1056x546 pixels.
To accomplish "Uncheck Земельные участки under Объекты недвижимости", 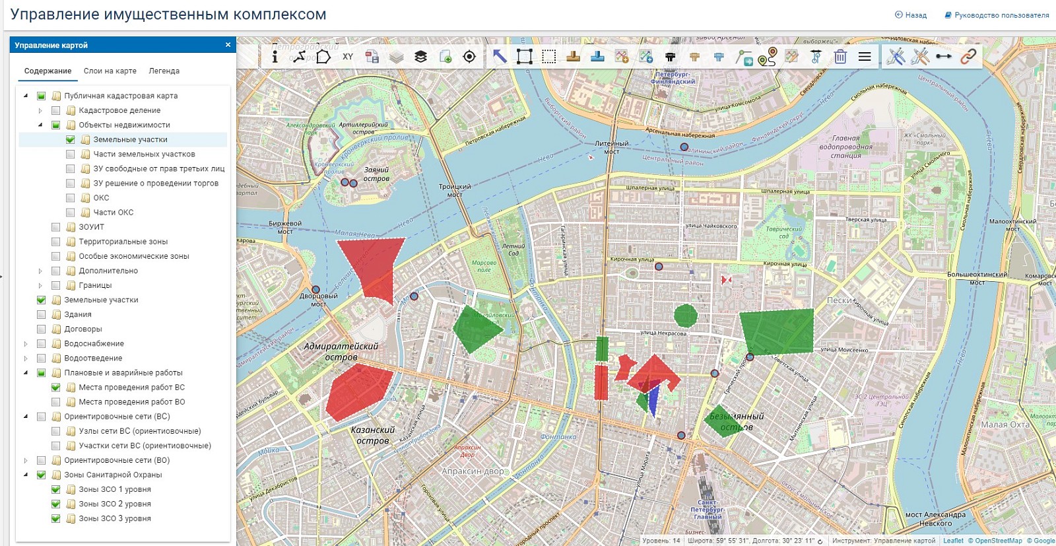I will point(71,139).
